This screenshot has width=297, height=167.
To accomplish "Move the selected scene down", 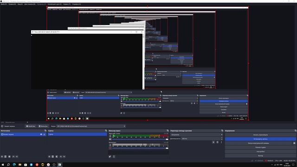I will pyautogui.click(x=64, y=157).
